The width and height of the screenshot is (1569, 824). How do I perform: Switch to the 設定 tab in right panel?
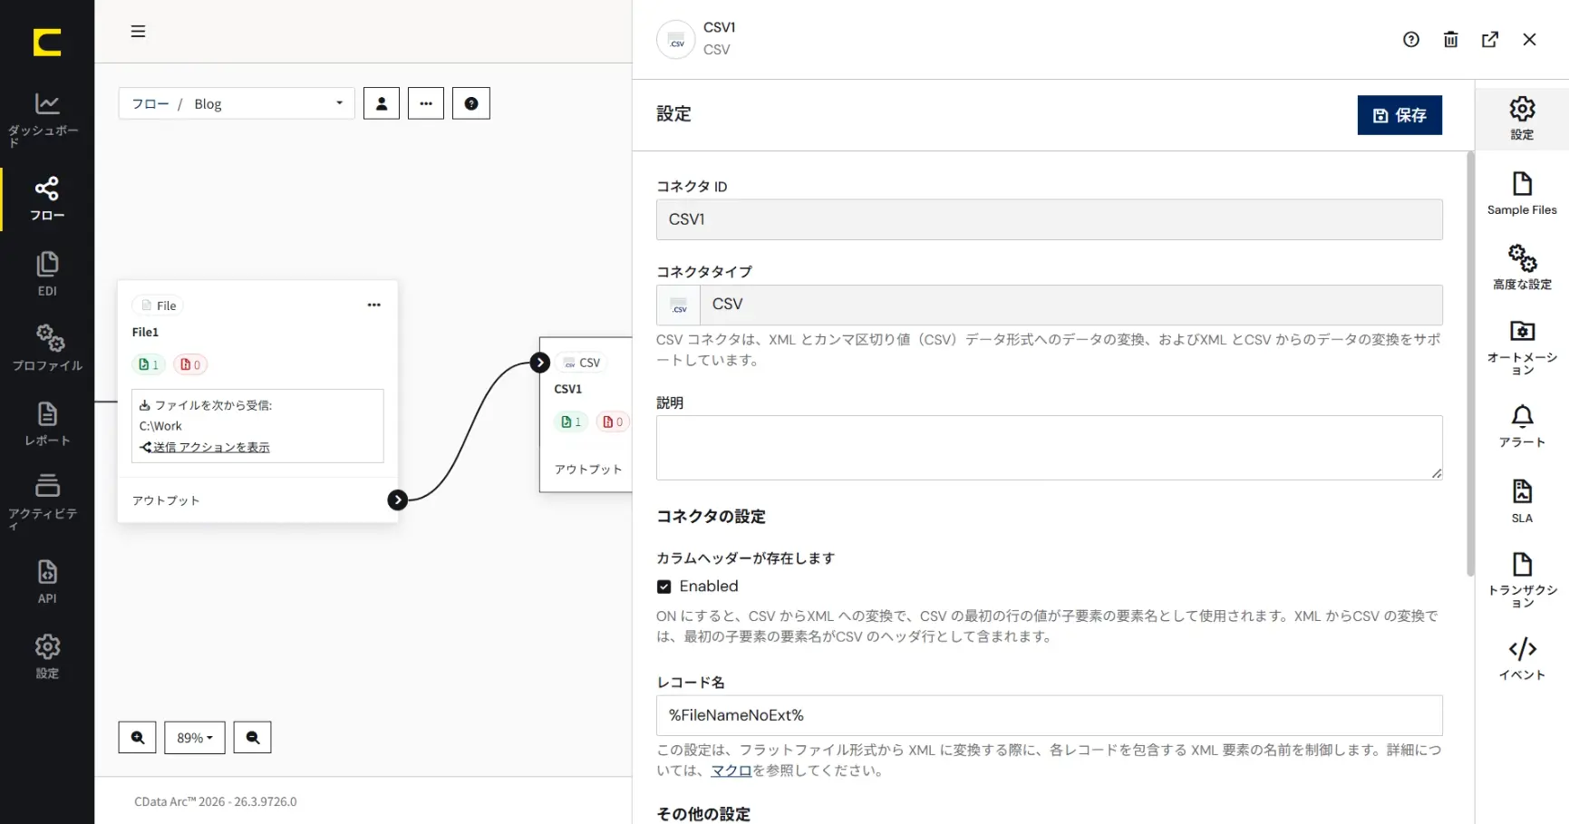pos(1522,119)
